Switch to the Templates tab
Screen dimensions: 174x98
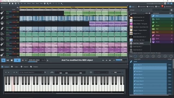click(34, 67)
